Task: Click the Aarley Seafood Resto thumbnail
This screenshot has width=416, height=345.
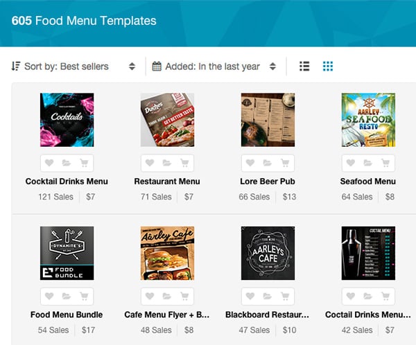Action: click(x=369, y=120)
